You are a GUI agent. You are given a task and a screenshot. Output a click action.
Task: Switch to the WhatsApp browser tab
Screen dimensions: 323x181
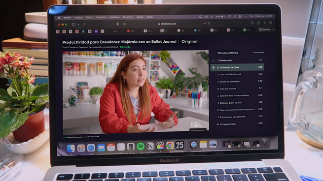tap(247, 30)
